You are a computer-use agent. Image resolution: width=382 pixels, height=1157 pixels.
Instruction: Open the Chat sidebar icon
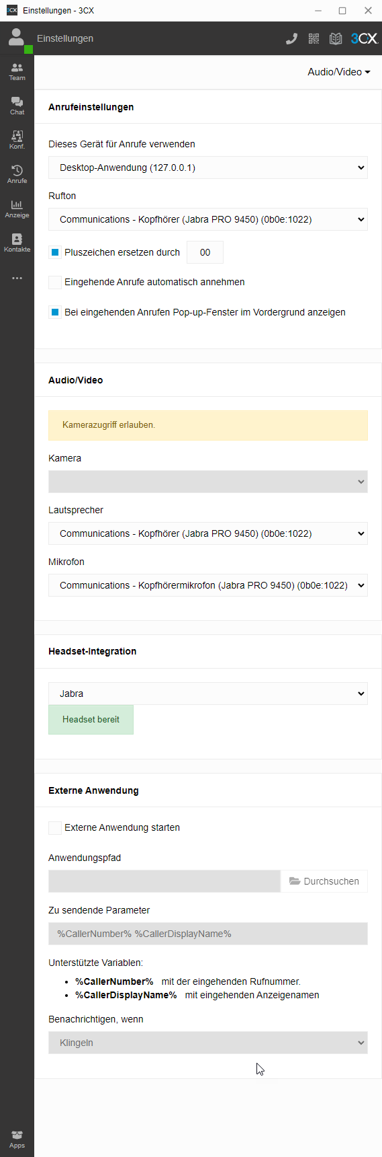pos(17,106)
